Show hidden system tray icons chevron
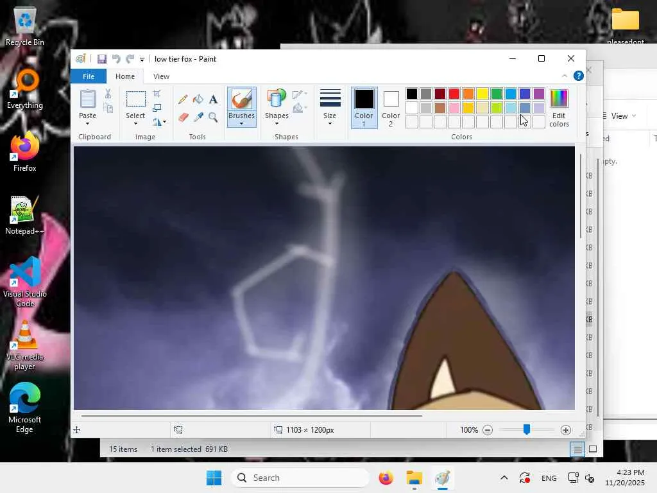This screenshot has width=657, height=493. [504, 478]
